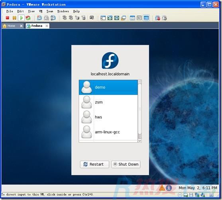This screenshot has width=222, height=200.
Task: Enter full screen mode via toolbar icon
Action: 110,18
